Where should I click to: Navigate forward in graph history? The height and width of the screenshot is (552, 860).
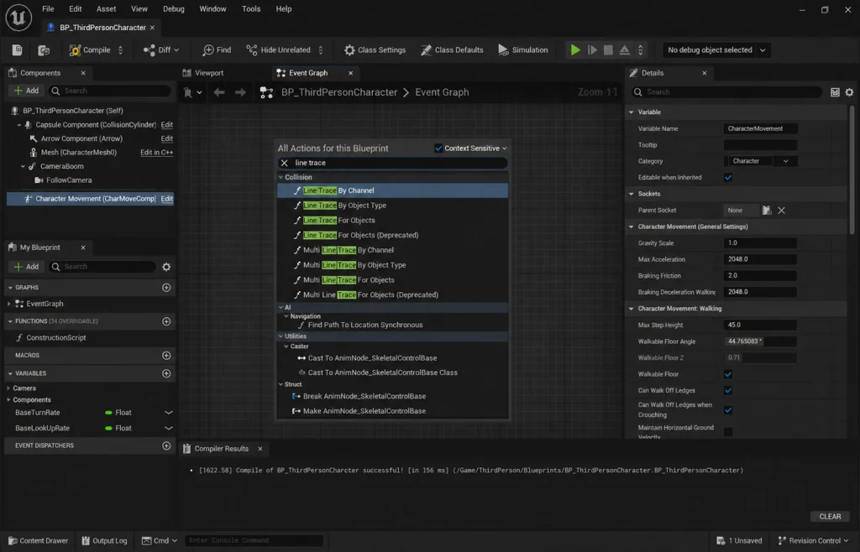pyautogui.click(x=240, y=92)
